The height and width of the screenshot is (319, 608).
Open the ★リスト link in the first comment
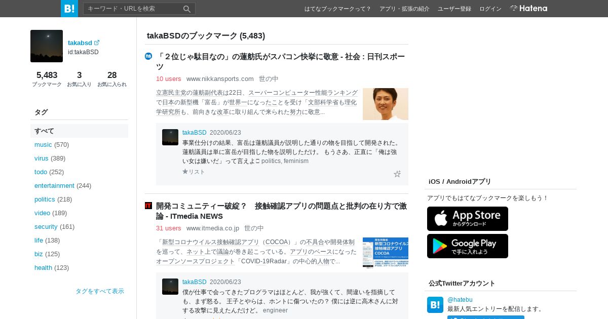[194, 172]
